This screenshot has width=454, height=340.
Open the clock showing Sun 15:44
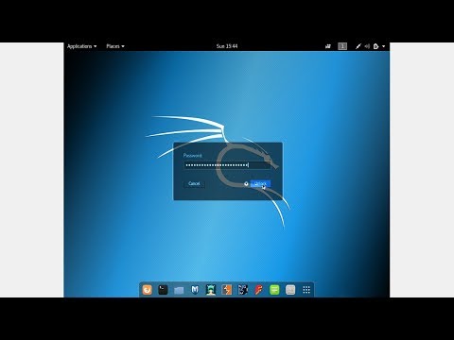tap(227, 46)
